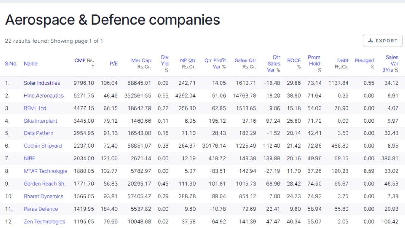This screenshot has width=405, height=228.
Task: Open Data Pattern company link
Action: tap(38, 133)
